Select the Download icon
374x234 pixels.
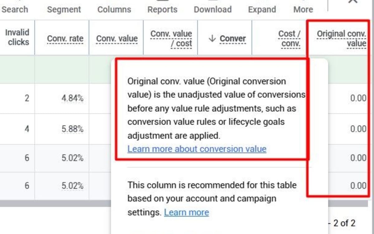pos(213,9)
